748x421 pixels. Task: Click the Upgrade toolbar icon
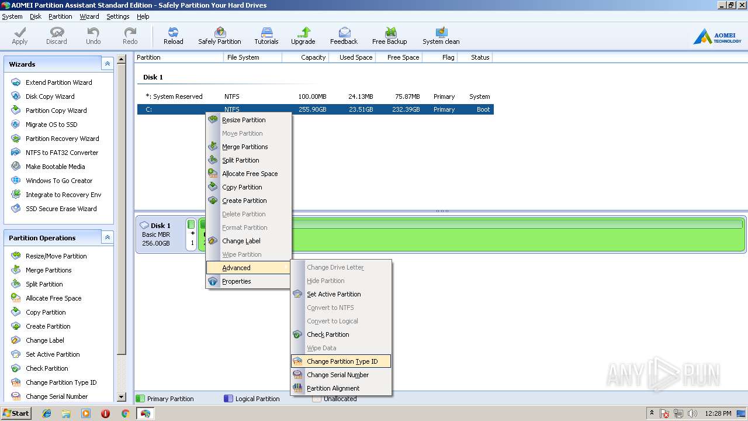pyautogui.click(x=303, y=36)
